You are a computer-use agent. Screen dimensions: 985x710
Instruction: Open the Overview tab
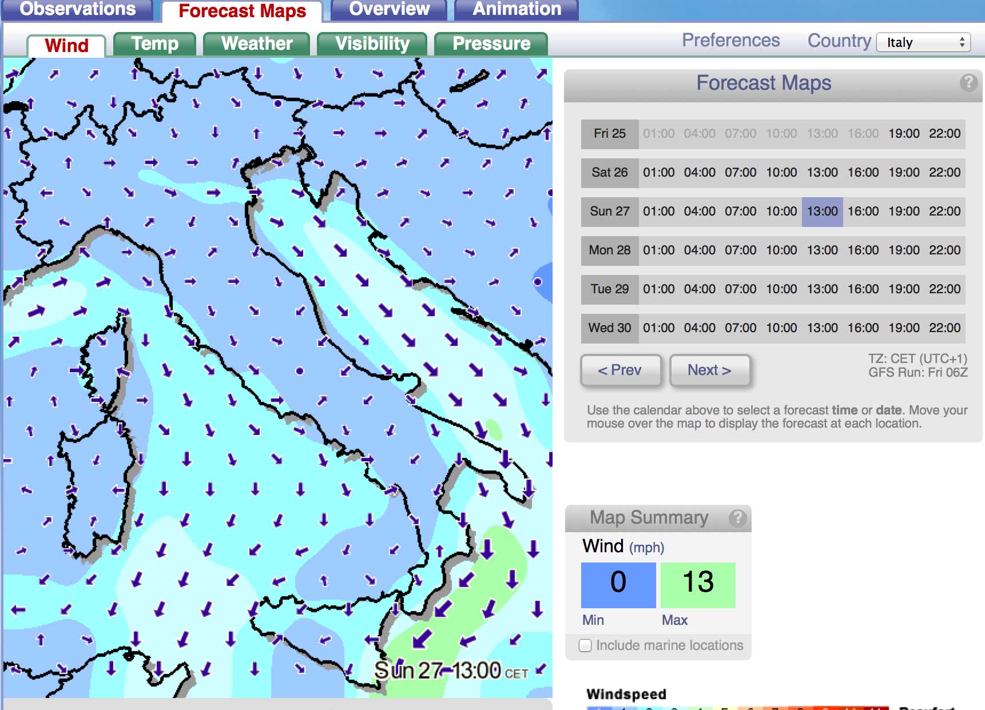click(x=389, y=9)
